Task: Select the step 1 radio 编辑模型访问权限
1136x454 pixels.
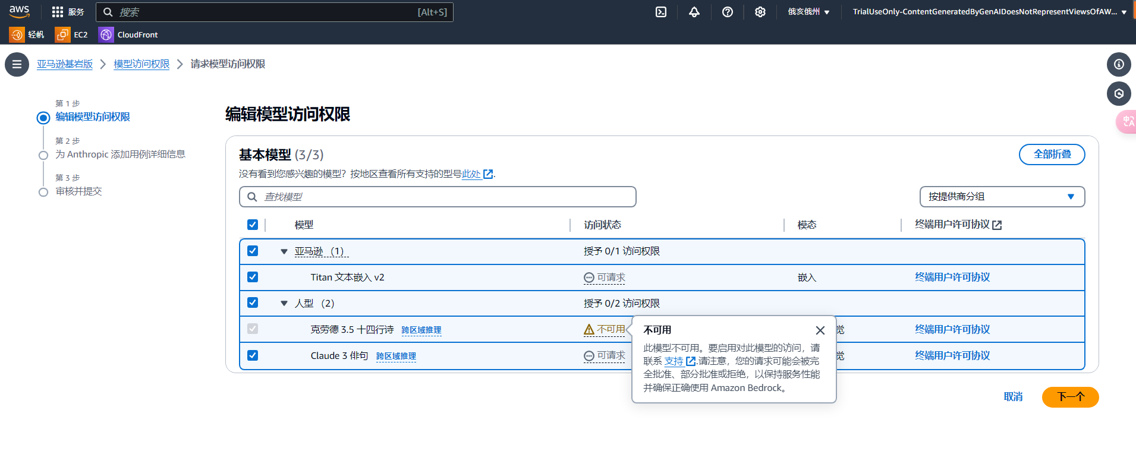Action: [43, 118]
